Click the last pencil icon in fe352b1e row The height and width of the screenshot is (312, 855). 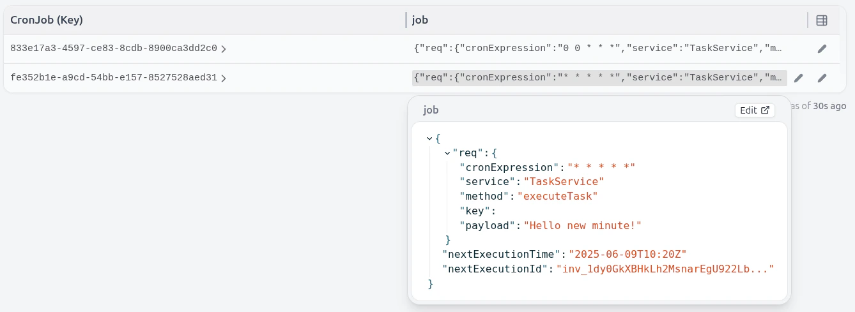click(x=822, y=78)
